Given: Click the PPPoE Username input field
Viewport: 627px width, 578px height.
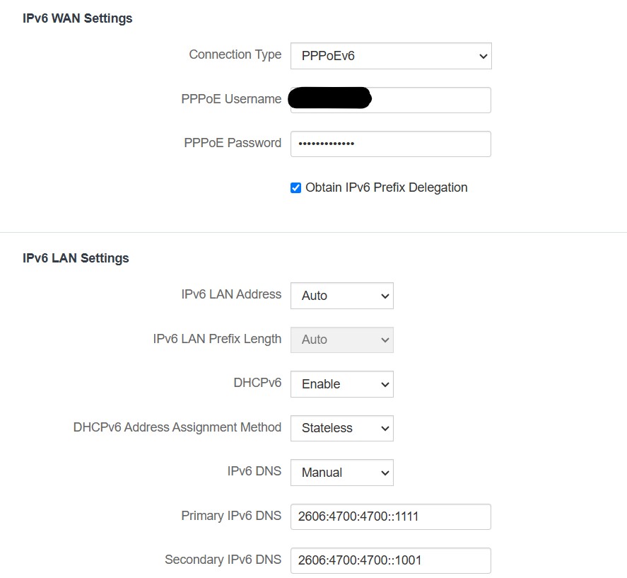Looking at the screenshot, I should (x=391, y=100).
